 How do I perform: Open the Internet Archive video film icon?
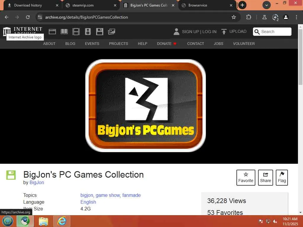pyautogui.click(x=76, y=31)
